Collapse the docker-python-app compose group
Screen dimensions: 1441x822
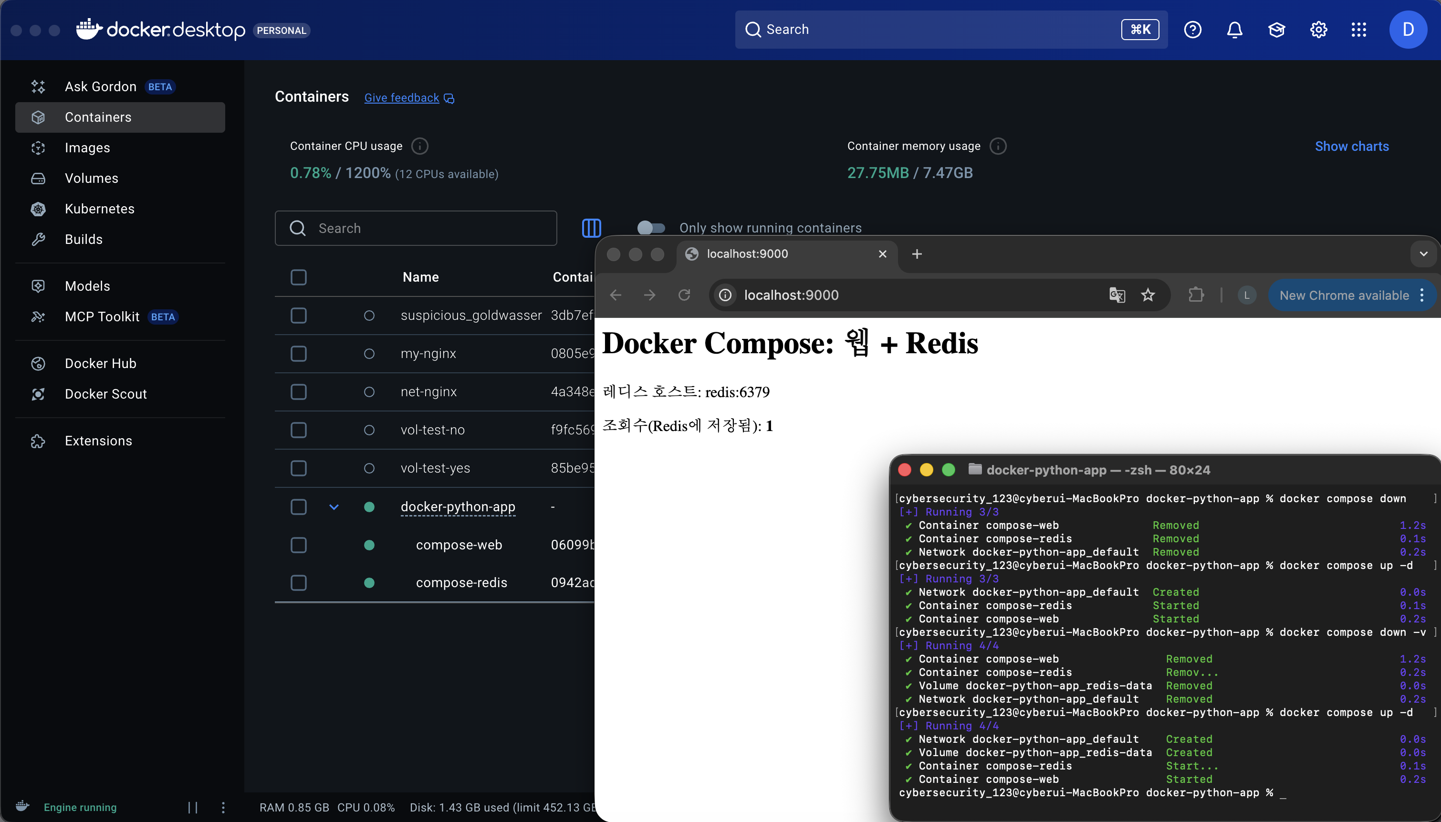(x=334, y=507)
